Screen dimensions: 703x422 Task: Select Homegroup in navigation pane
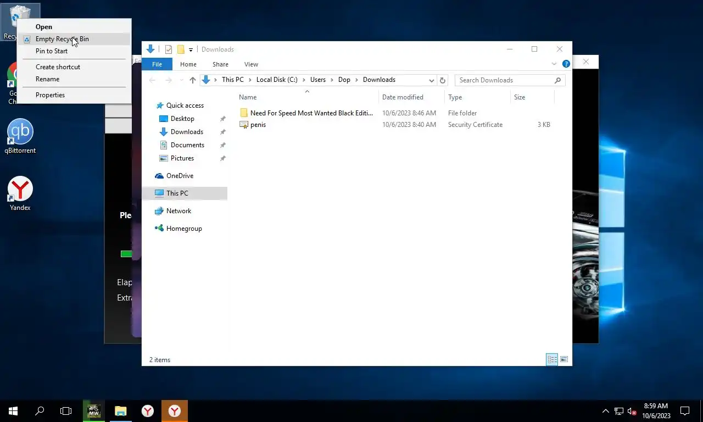click(184, 229)
